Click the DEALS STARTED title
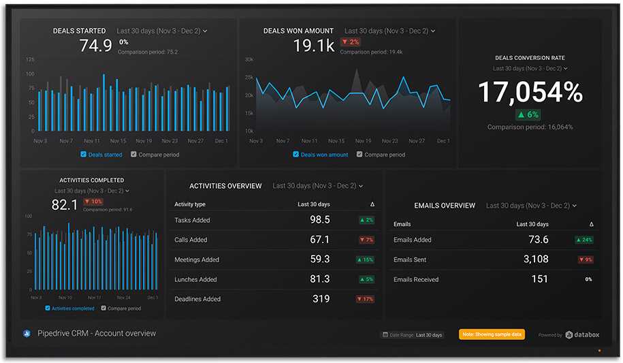Viewport: 623px width, 363px height. click(x=80, y=31)
